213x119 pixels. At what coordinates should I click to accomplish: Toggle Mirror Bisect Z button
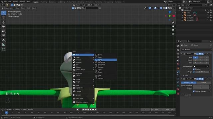pos(206,60)
